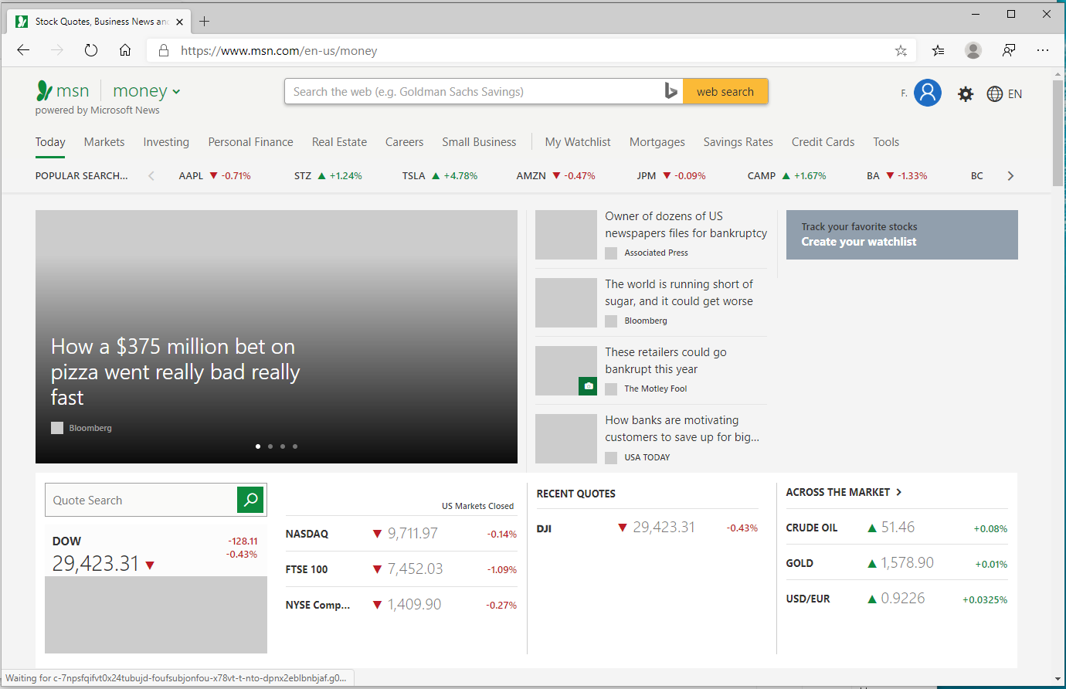Screen dimensions: 1066x689
Task: Reload the page with the refresh icon
Action: pyautogui.click(x=91, y=50)
